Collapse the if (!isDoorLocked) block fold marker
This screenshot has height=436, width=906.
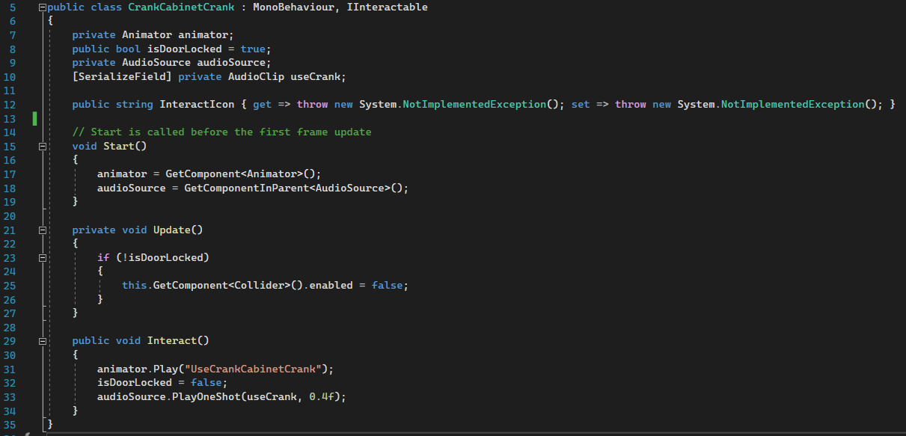coord(43,258)
